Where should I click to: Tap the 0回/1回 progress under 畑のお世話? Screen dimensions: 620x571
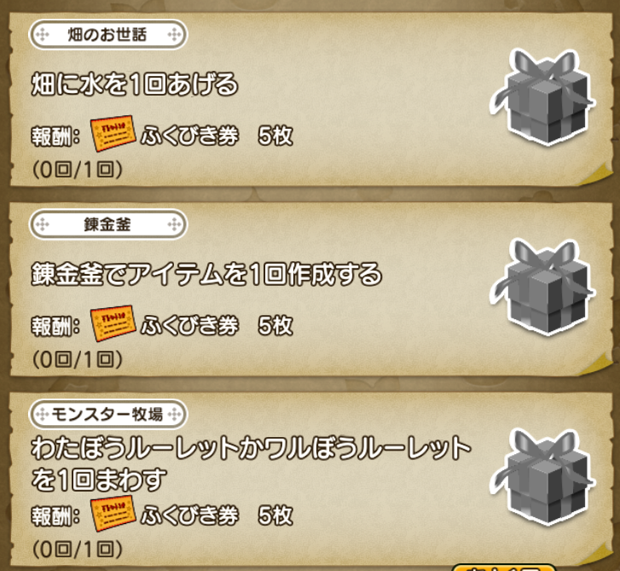(x=78, y=169)
